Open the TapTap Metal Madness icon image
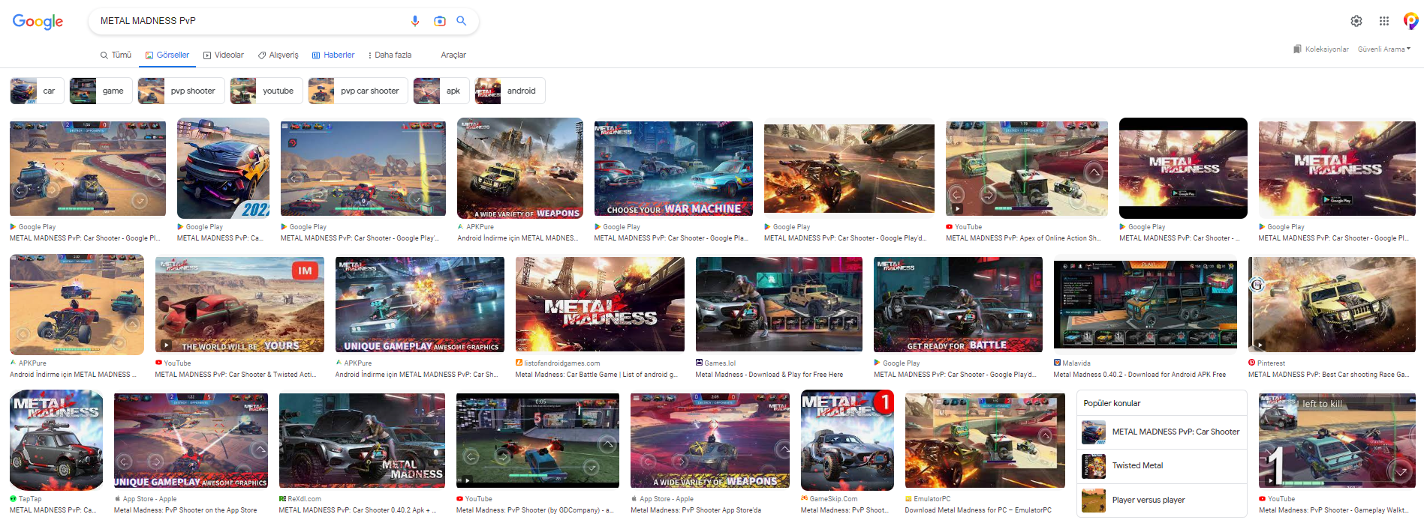The image size is (1424, 529). pos(56,440)
